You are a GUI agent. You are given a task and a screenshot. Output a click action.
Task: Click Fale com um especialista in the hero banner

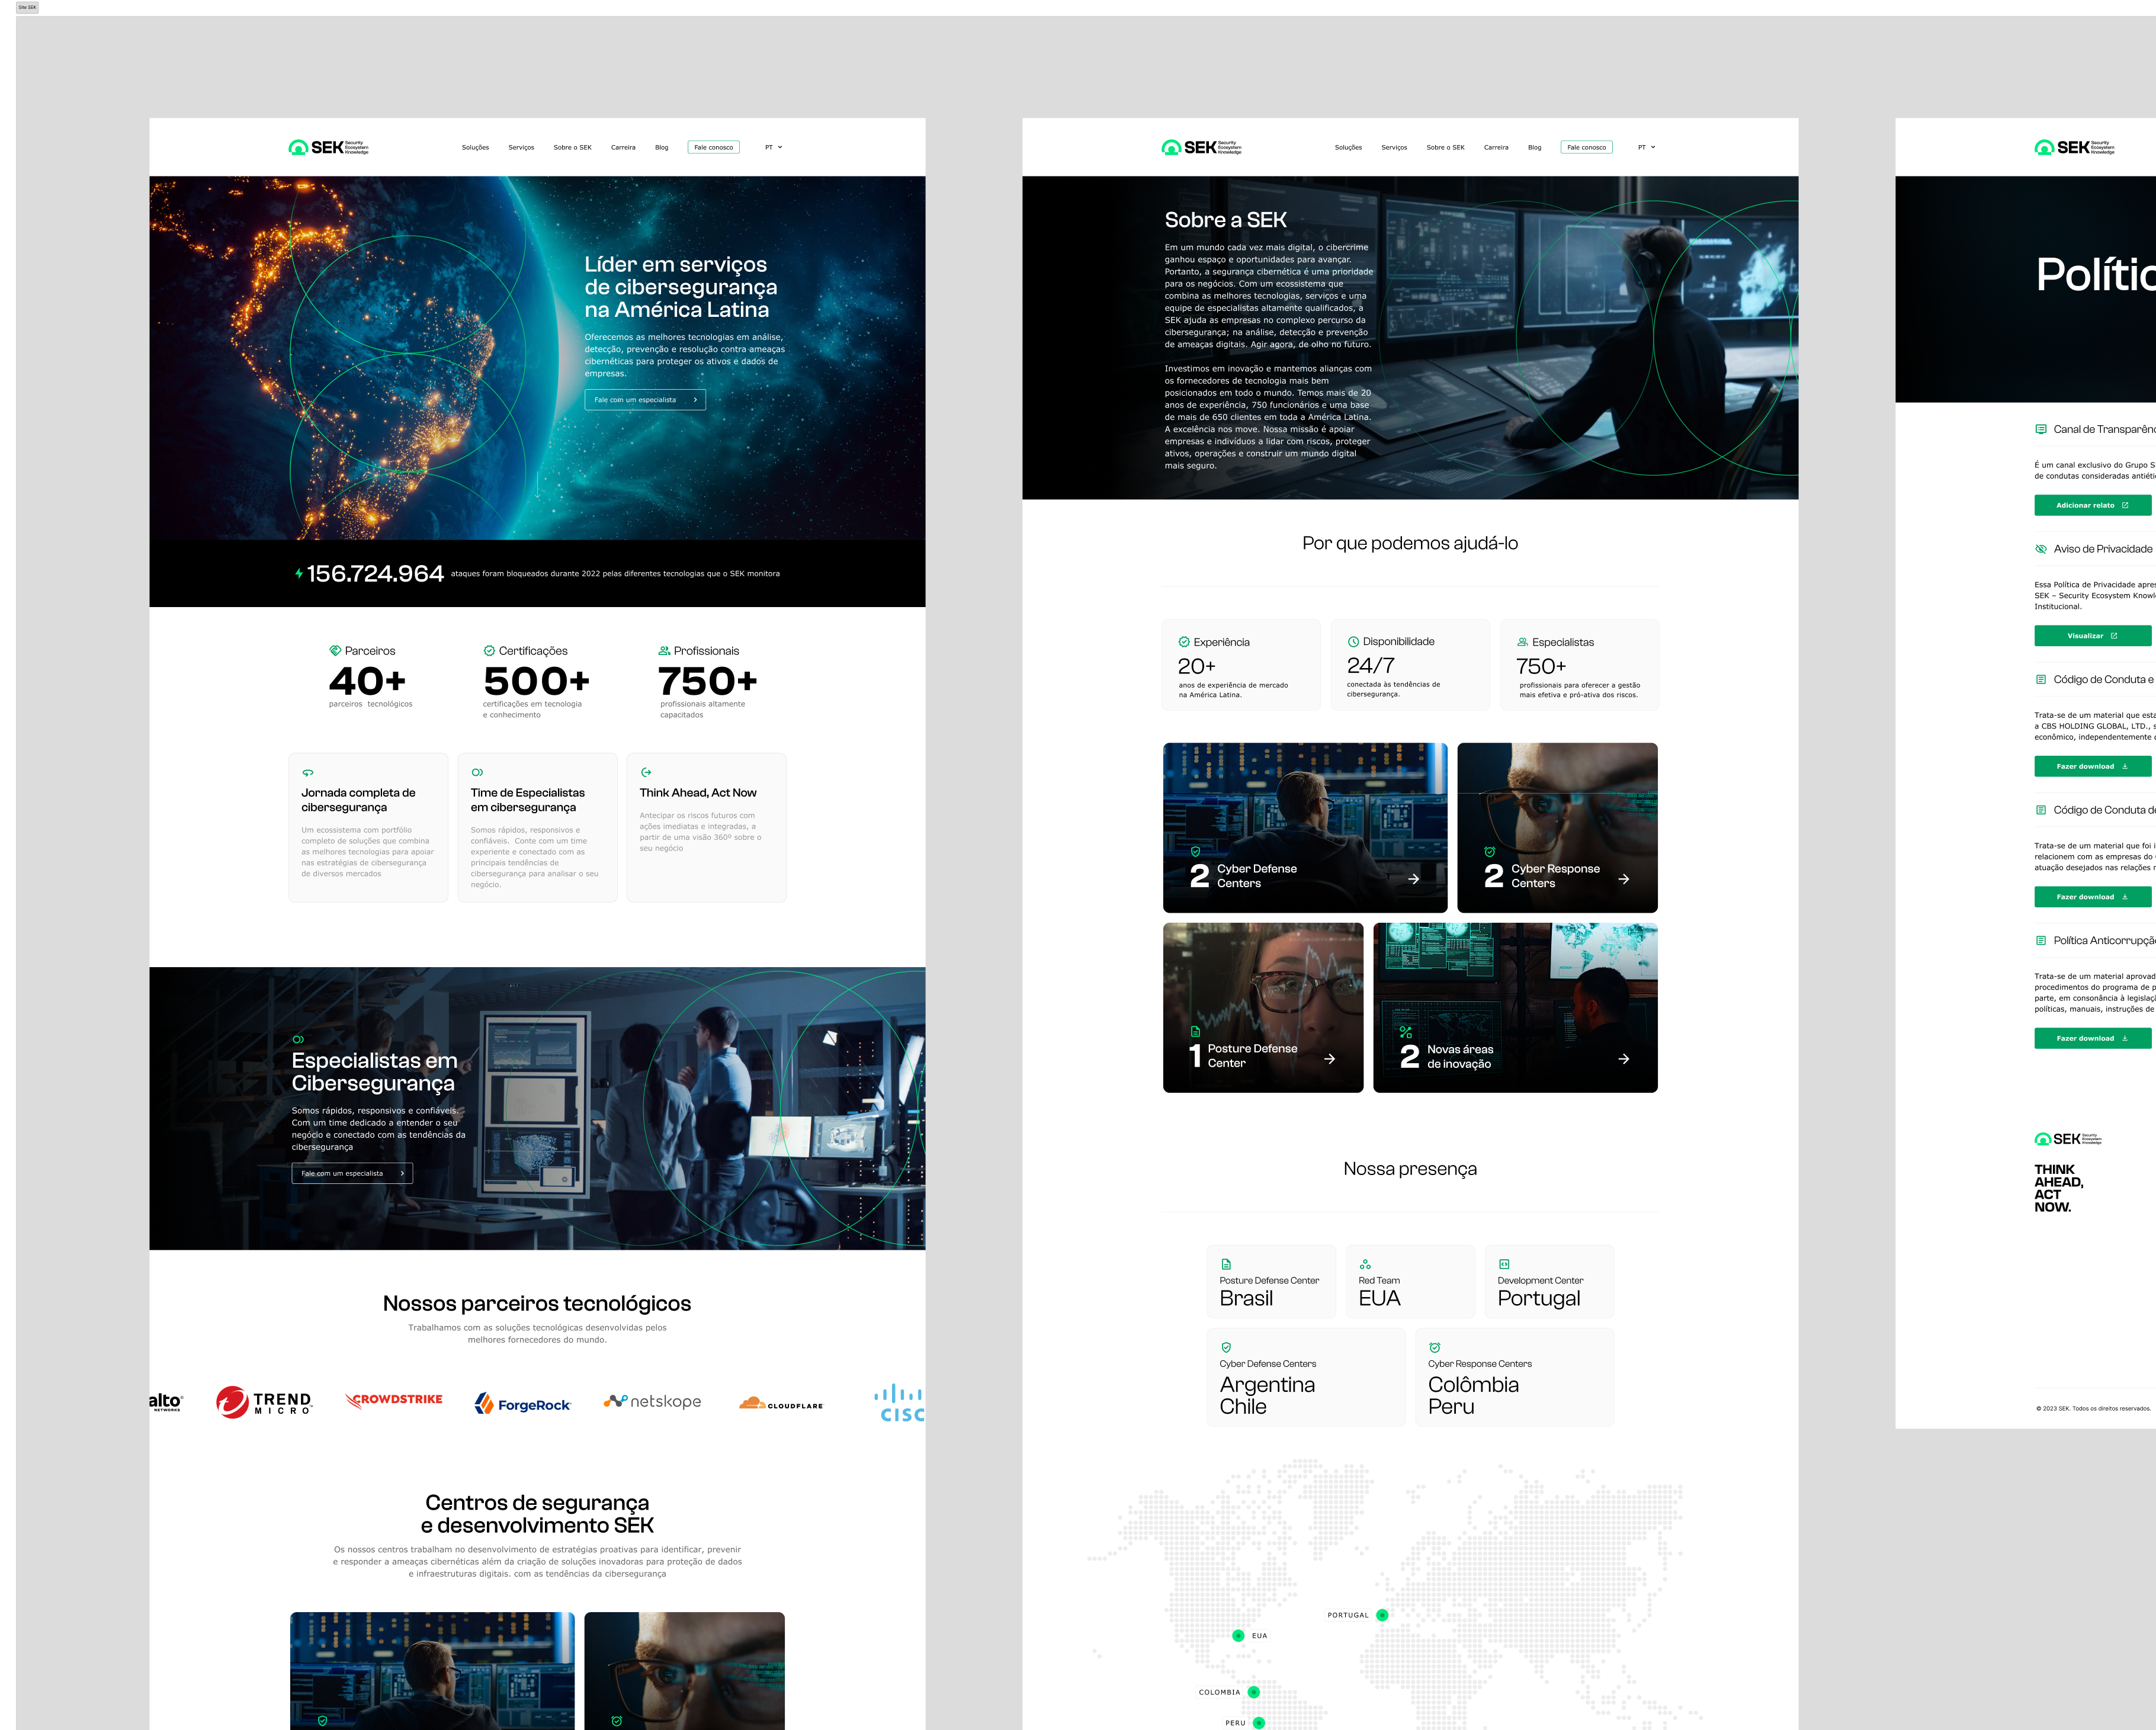tap(644, 400)
